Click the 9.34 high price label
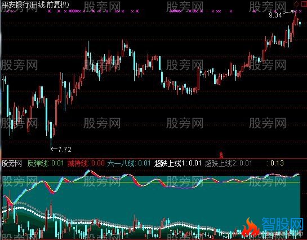This screenshot has height=240, width=307. click(275, 15)
